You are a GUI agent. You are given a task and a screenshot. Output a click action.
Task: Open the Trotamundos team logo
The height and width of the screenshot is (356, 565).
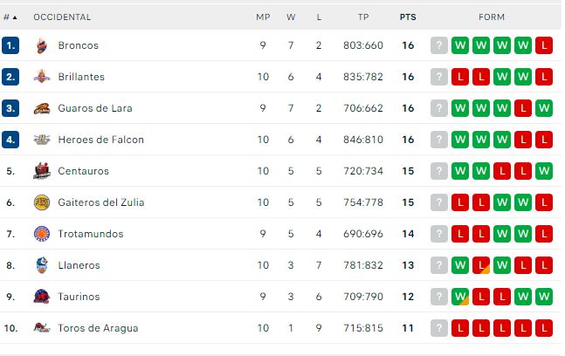(x=42, y=234)
